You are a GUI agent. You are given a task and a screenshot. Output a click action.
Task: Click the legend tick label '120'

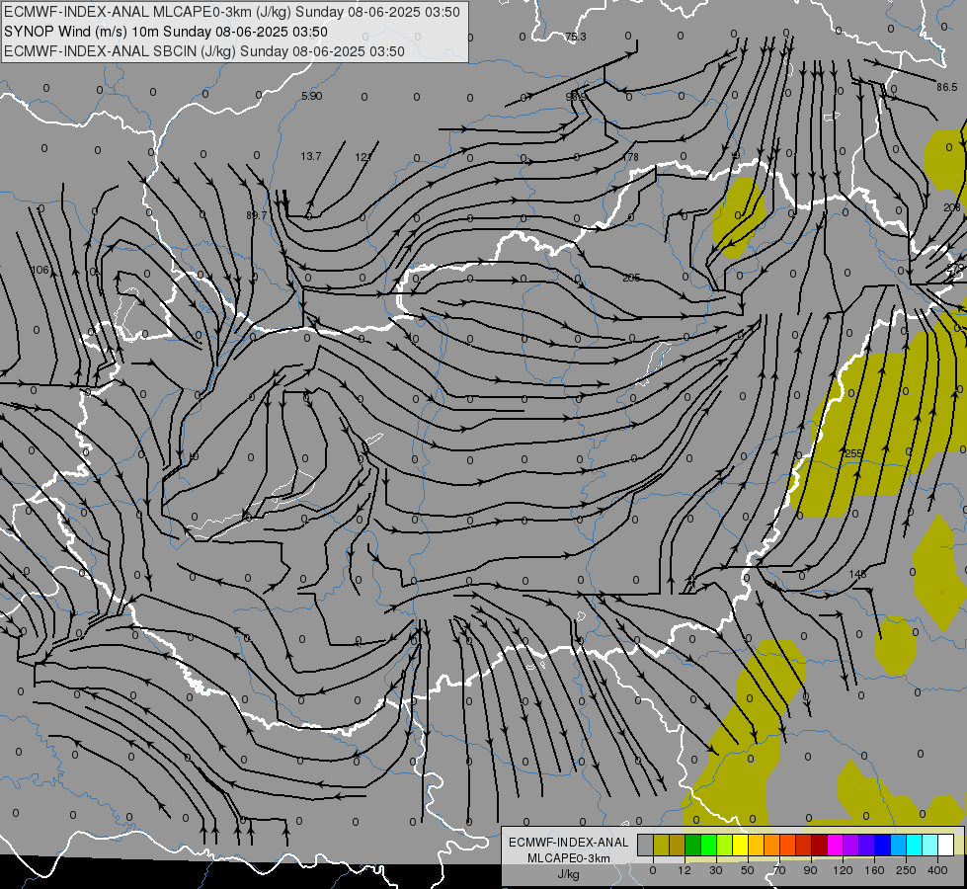[x=844, y=870]
